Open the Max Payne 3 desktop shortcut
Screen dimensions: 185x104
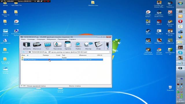159,41
